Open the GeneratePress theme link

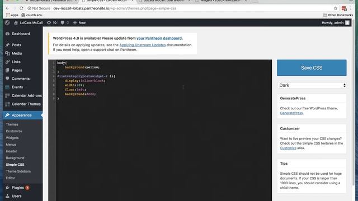click(291, 113)
